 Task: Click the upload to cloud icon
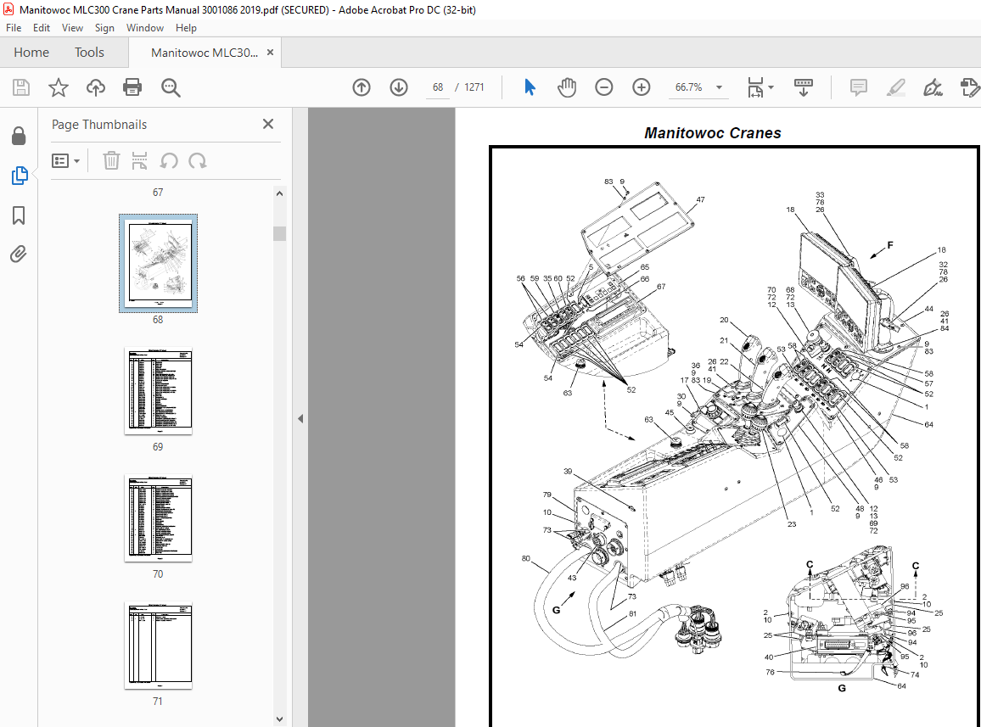point(96,87)
